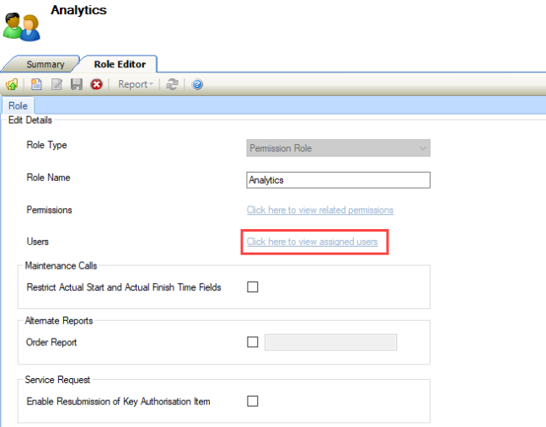Click the Order Report text box
The height and width of the screenshot is (427, 546).
pyautogui.click(x=330, y=342)
